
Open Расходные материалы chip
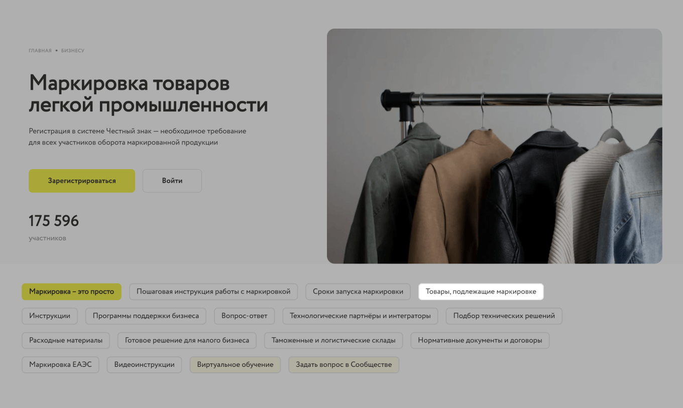click(x=66, y=340)
